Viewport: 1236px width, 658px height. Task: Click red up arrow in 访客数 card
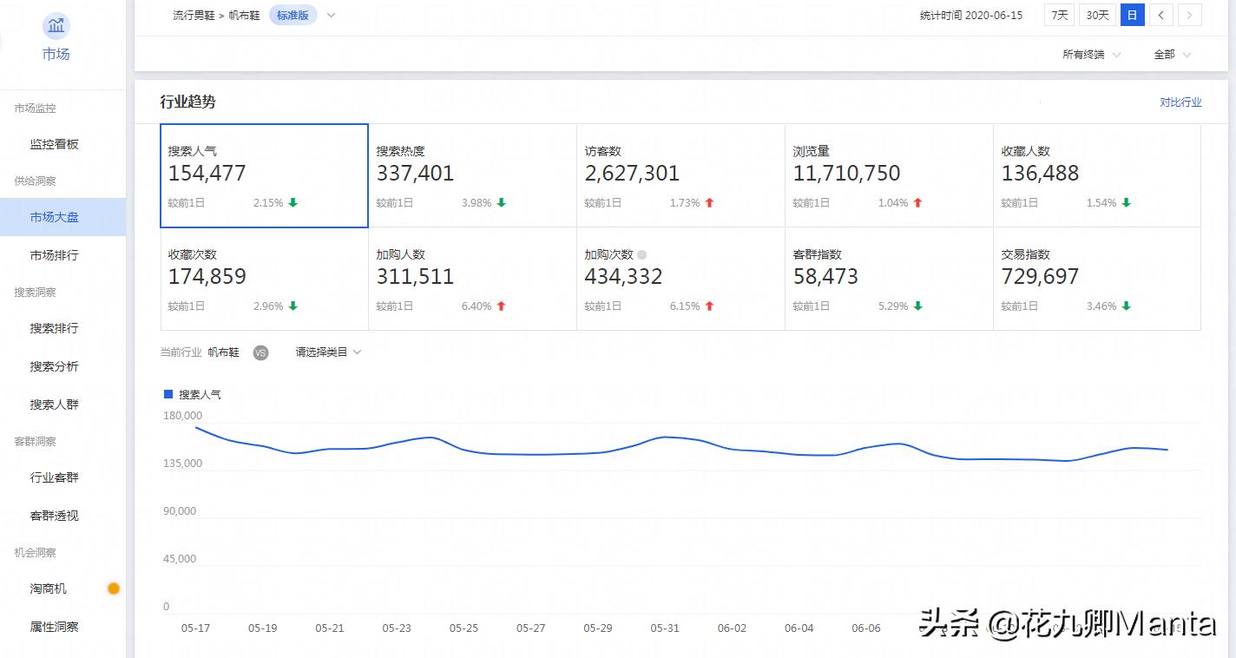[709, 203]
